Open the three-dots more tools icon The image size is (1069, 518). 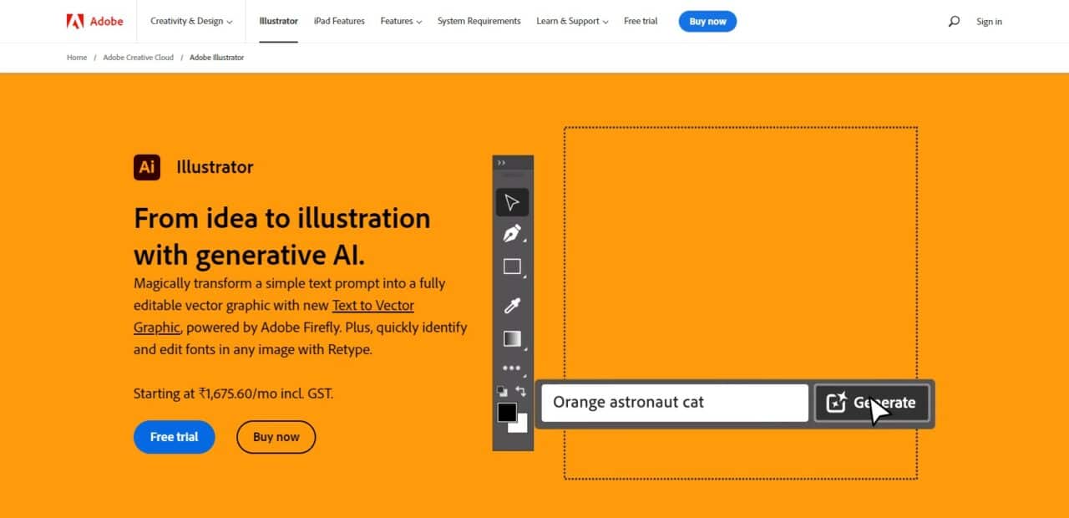(x=511, y=368)
